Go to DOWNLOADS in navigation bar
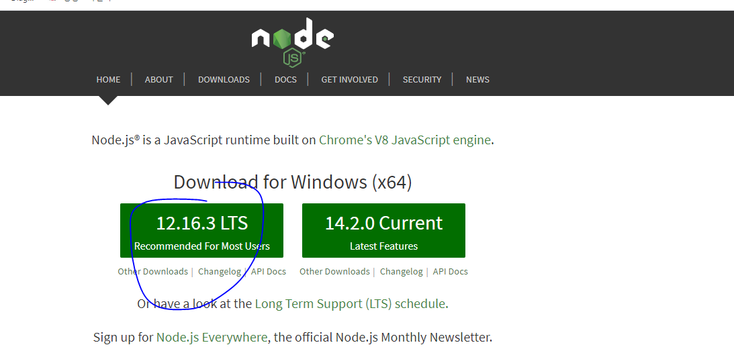Image resolution: width=734 pixels, height=351 pixels. point(224,80)
